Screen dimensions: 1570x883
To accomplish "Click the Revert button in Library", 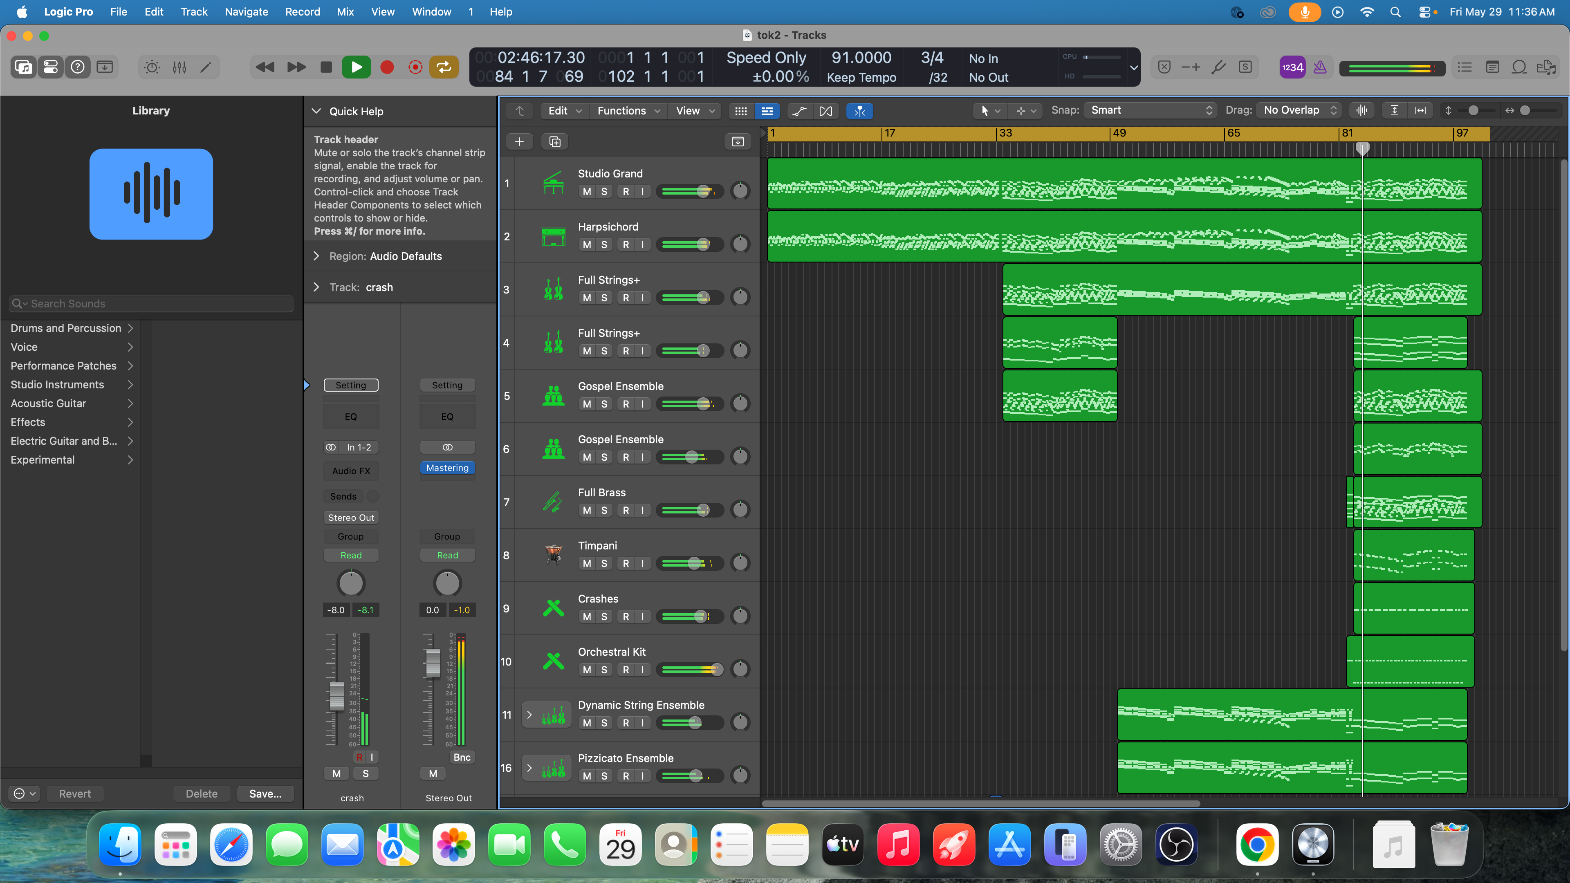I will coord(74,793).
